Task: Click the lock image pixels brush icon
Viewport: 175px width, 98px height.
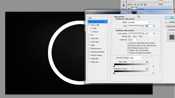Action: click(138, 4)
